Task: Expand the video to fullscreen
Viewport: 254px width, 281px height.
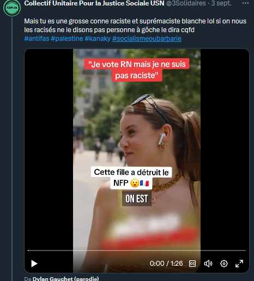Action: [239, 264]
